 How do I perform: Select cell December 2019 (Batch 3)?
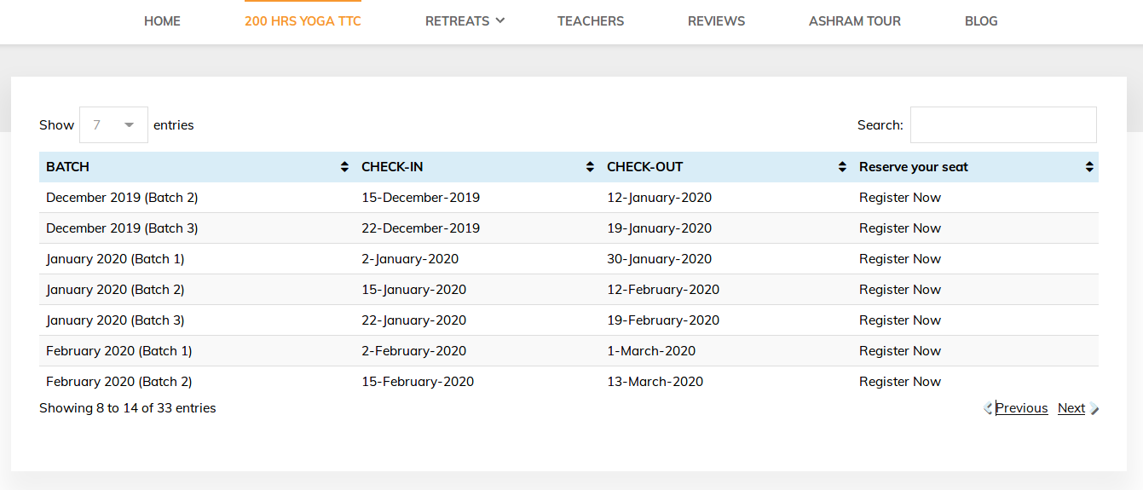tap(122, 228)
